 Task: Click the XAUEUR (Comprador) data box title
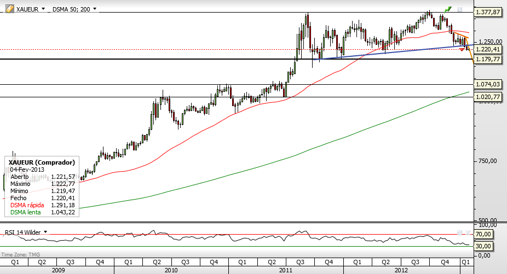coord(42,162)
